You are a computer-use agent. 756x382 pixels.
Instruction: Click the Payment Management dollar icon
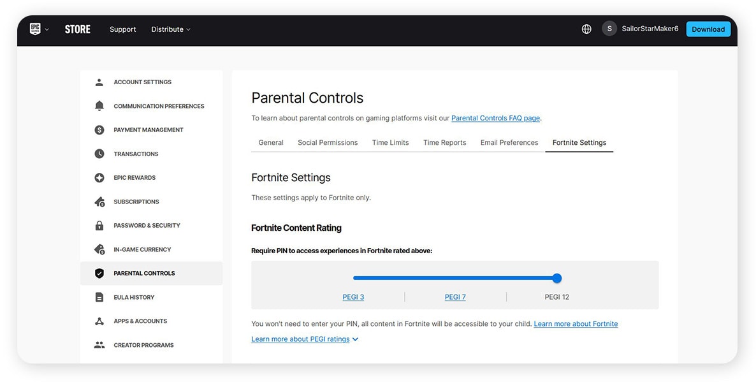[x=99, y=129]
